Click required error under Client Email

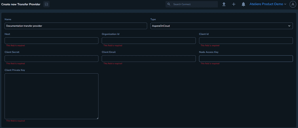[113, 64]
